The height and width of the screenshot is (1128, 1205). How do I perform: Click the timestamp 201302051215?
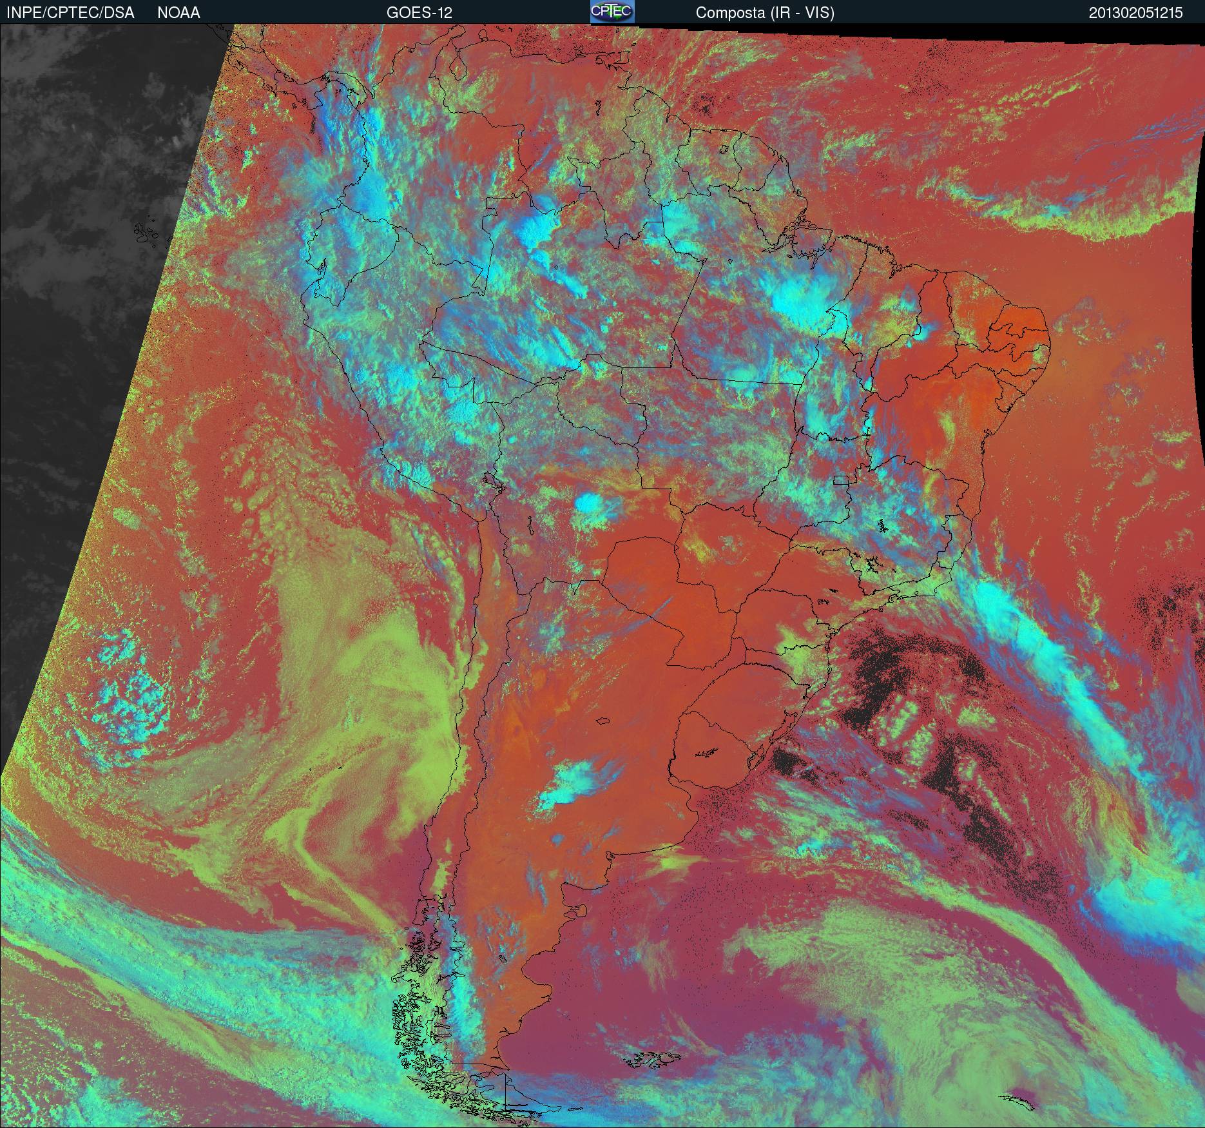click(1136, 13)
